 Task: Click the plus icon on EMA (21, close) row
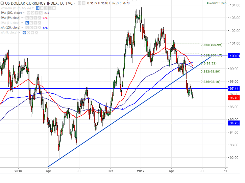(35, 23)
